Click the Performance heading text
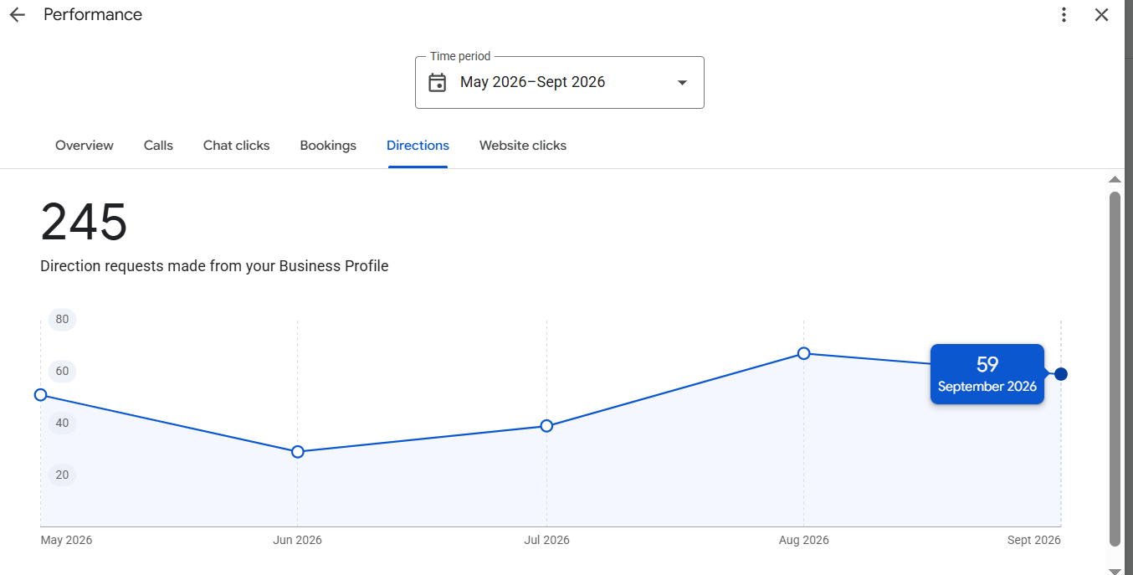1133x575 pixels. tap(93, 15)
